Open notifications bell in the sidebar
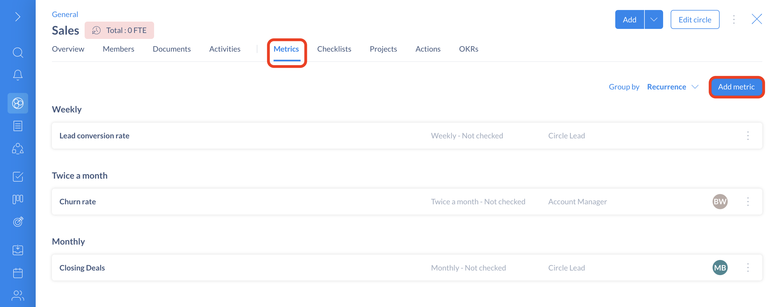Image resolution: width=778 pixels, height=307 pixels. point(18,75)
